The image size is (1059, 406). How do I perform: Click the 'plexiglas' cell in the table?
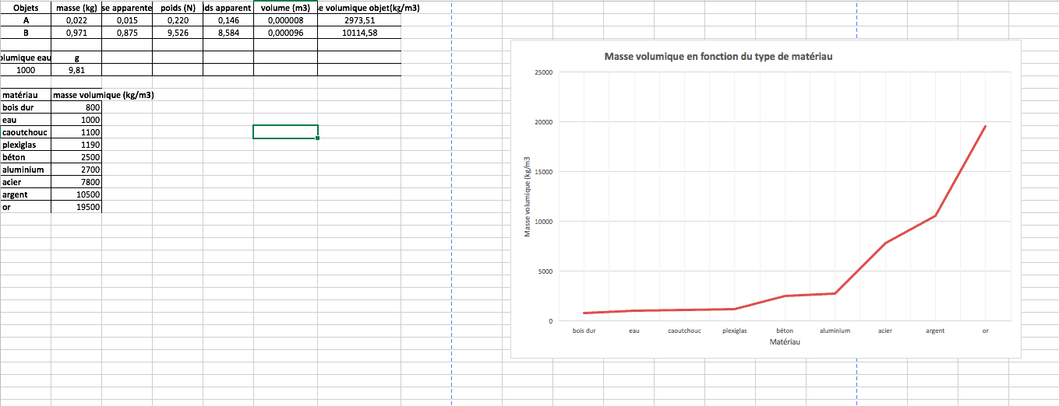[26, 145]
